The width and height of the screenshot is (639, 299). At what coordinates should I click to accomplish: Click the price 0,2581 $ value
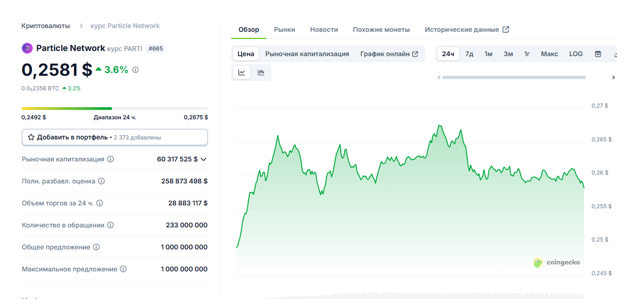click(57, 70)
